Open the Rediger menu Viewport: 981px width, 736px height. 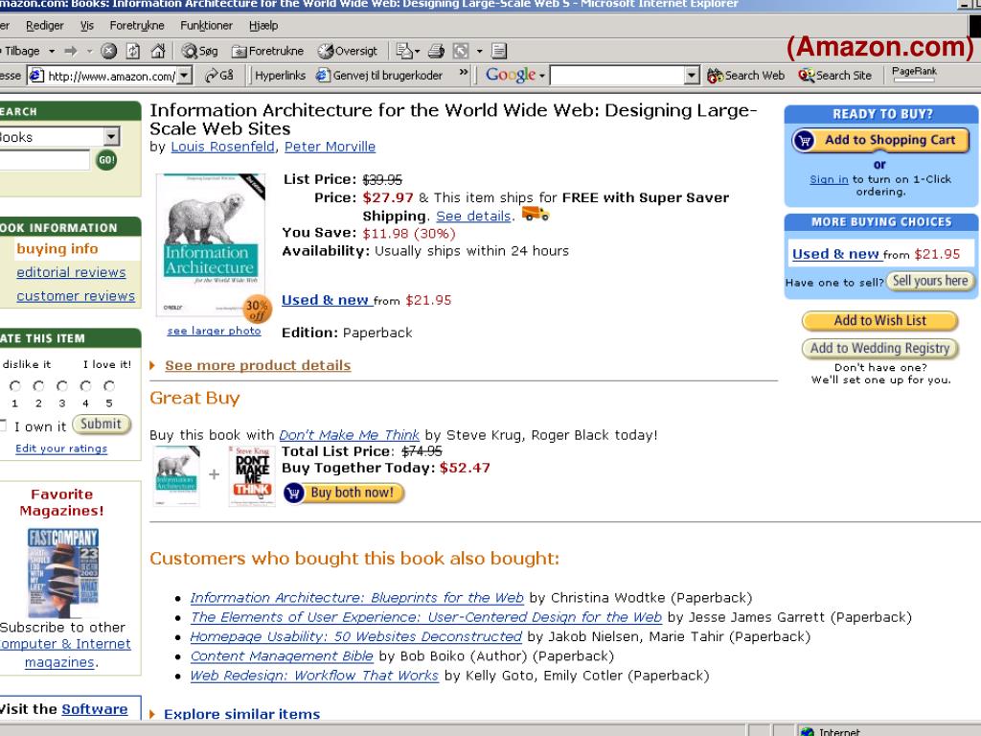point(44,26)
